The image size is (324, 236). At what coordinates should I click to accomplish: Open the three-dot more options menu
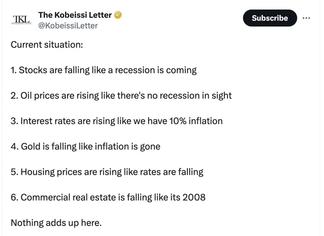tap(306, 18)
